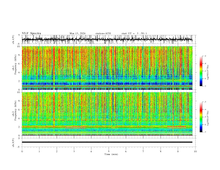220x170 pixels.
Task: Select the ch.1 voltage waveform trace
Action: coord(107,39)
